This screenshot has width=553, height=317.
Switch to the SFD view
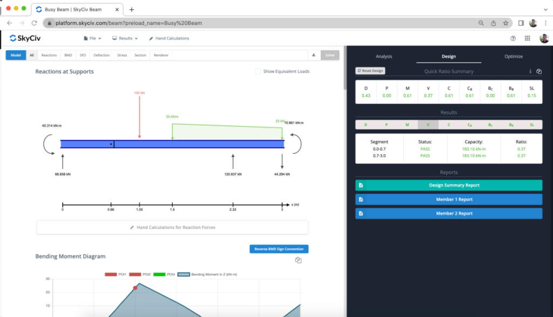pyautogui.click(x=82, y=55)
